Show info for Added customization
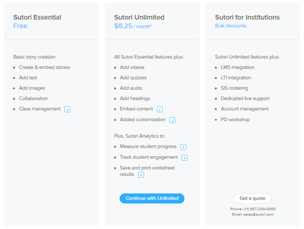Screen dimensions: 304x229 [172, 120]
